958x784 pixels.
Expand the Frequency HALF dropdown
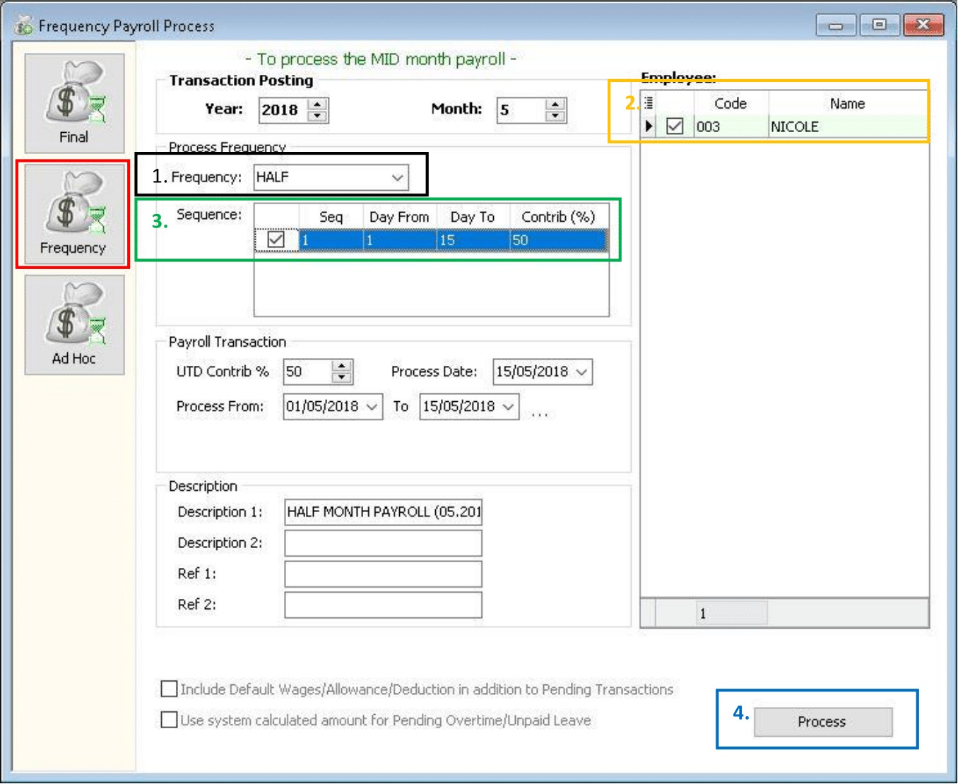click(398, 177)
